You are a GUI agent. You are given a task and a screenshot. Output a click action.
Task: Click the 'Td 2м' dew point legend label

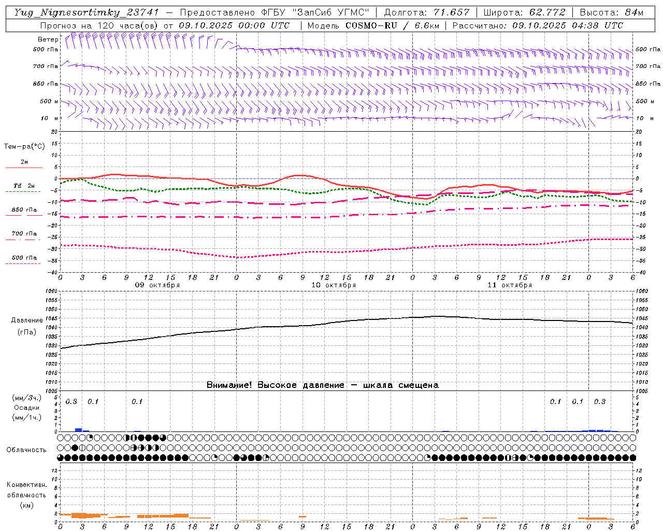pos(24,186)
